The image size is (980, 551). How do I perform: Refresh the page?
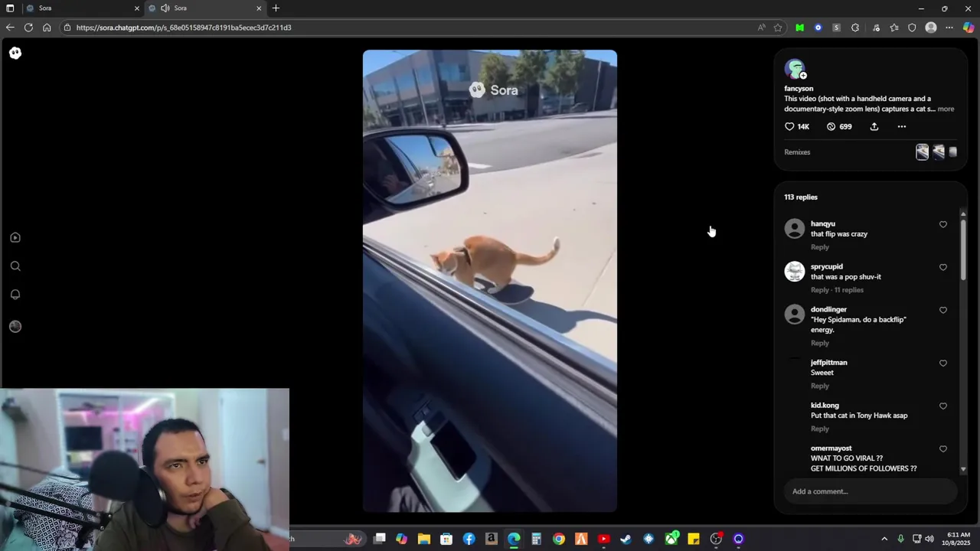28,28
